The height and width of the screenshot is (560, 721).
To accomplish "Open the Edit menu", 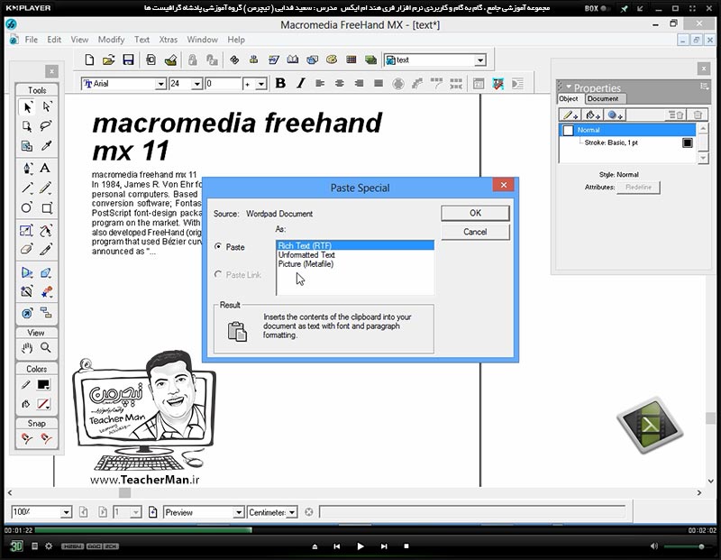I will coord(54,40).
